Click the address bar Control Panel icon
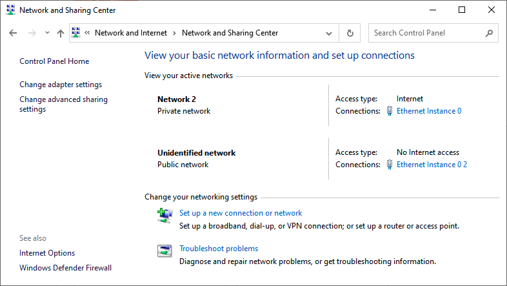 pos(76,33)
